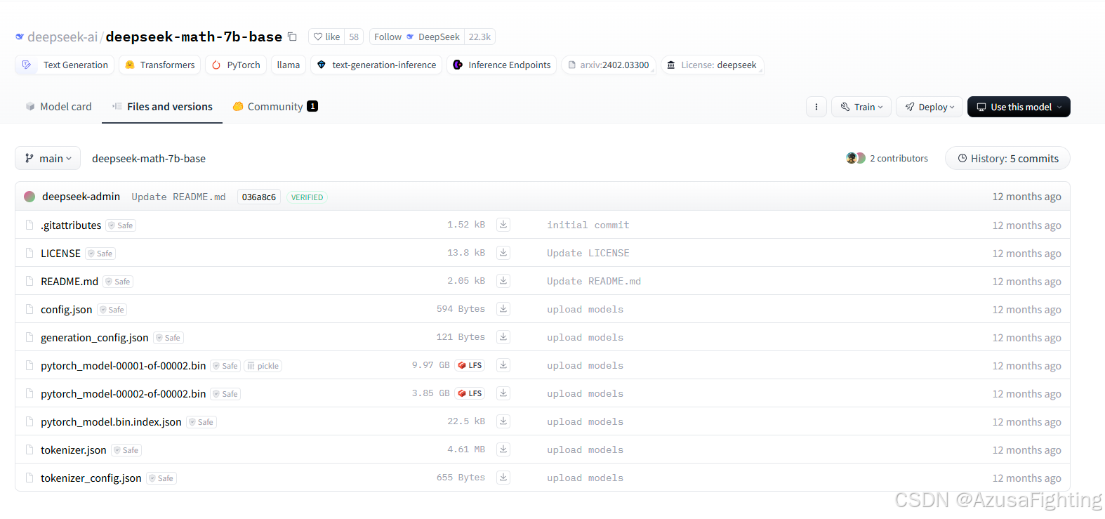Image resolution: width=1105 pixels, height=519 pixels.
Task: Follow the DeepSeek organization
Action: tap(416, 37)
